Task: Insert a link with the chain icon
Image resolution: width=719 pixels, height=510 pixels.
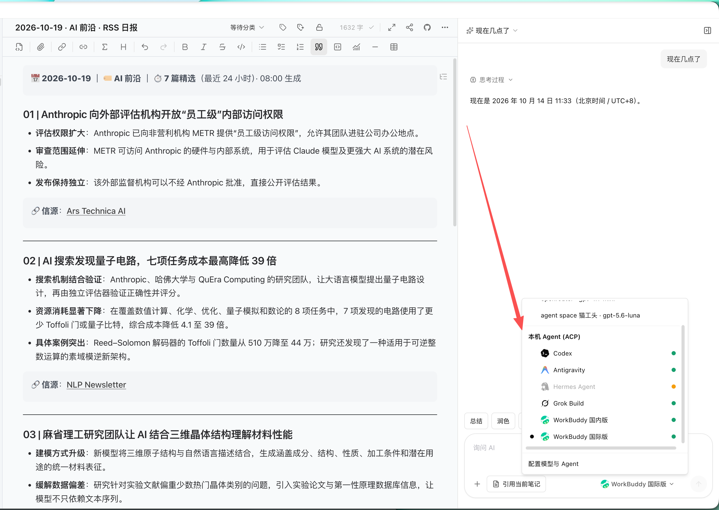Action: [x=62, y=47]
